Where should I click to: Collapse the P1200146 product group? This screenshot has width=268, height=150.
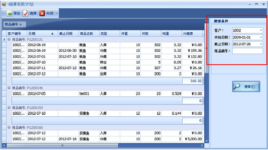click(x=9, y=88)
